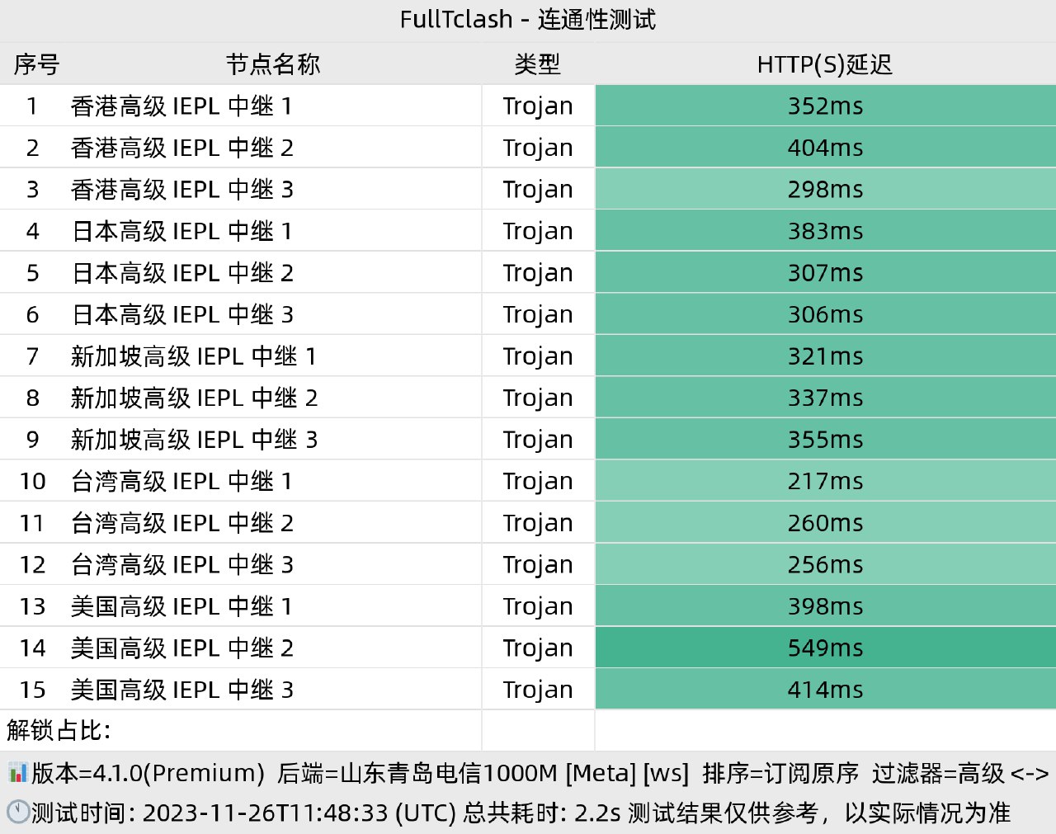Select the HTTP(S)延迟 column header
The width and height of the screenshot is (1056, 834).
coord(825,64)
